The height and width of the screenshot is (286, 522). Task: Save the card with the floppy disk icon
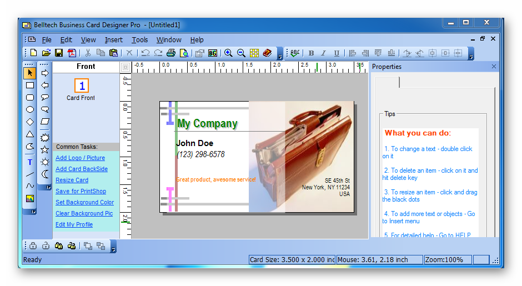(59, 53)
